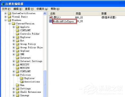Image resolution: width=125 pixels, height=97 pixels.
Task: Click the MSSCIPY folder icon
Action: point(18,64)
